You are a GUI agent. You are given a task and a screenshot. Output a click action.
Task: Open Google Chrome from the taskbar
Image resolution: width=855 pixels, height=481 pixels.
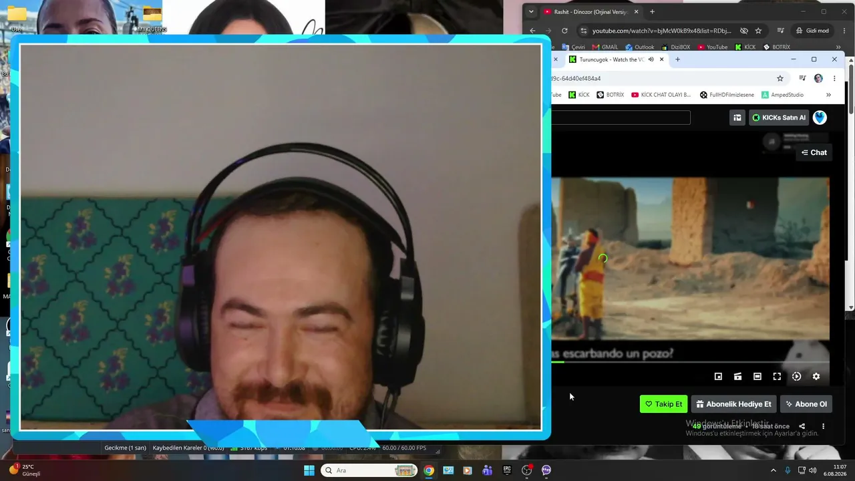[429, 470]
